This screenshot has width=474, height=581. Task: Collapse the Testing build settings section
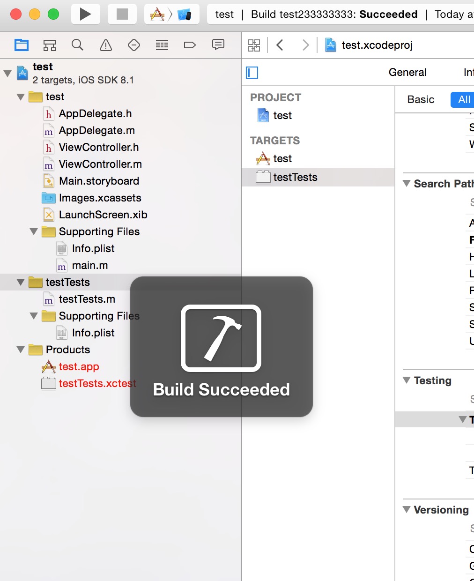coord(407,380)
